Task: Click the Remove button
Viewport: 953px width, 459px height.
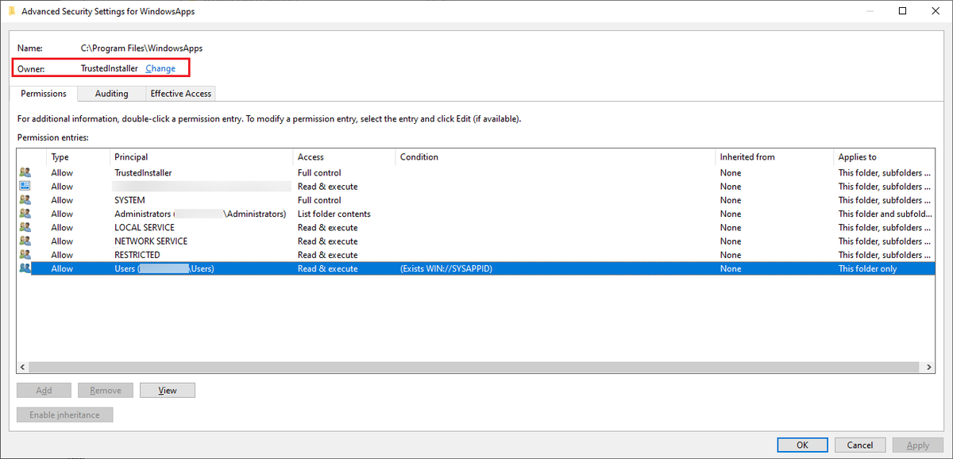Action: point(106,390)
